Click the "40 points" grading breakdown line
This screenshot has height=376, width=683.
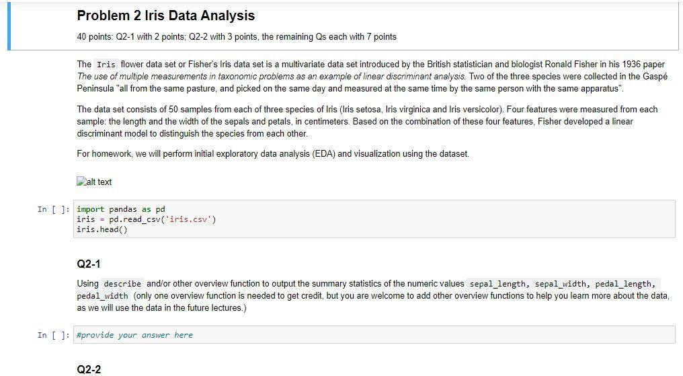point(237,36)
